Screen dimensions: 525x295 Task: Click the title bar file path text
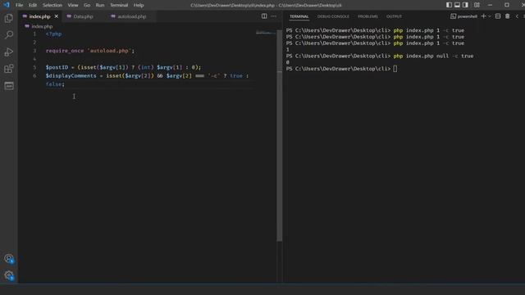click(x=266, y=5)
